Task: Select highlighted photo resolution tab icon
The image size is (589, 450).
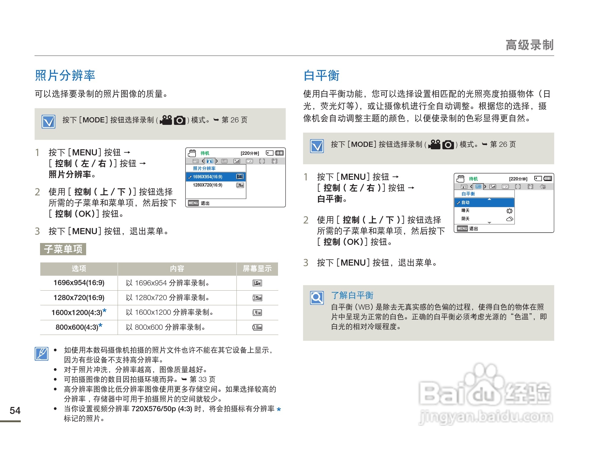Action: 210,161
